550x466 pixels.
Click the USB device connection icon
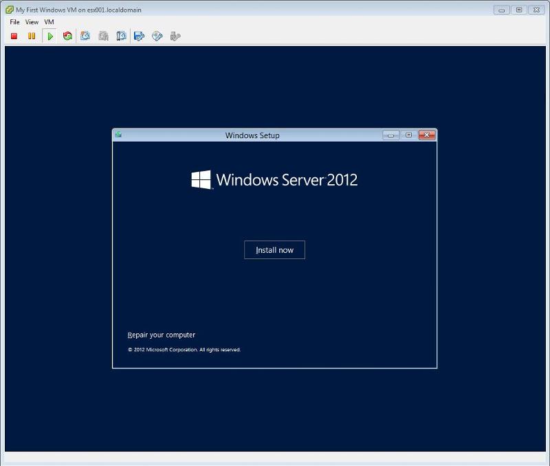coord(175,36)
